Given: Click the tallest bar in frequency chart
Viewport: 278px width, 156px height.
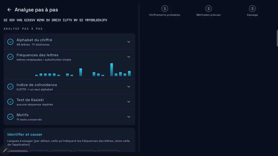Looking at the screenshot, I should [x=111, y=70].
